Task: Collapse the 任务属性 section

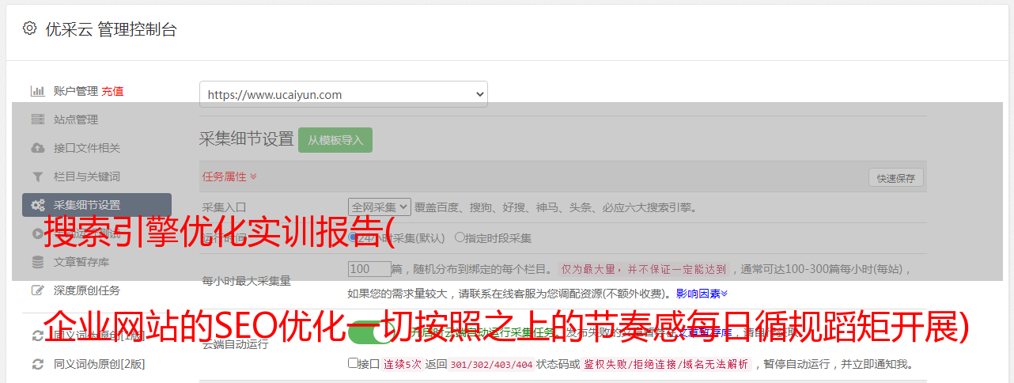Action: (x=229, y=176)
